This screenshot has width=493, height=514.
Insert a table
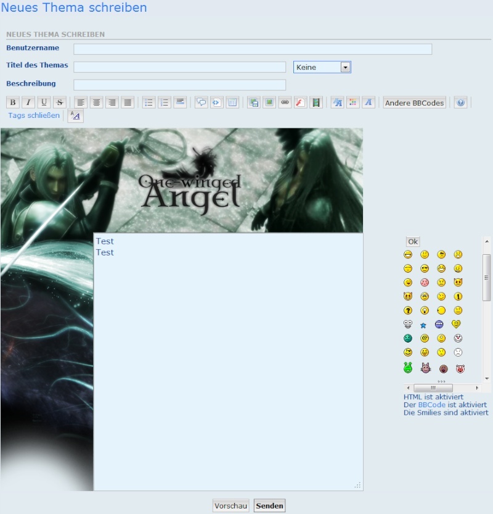232,102
